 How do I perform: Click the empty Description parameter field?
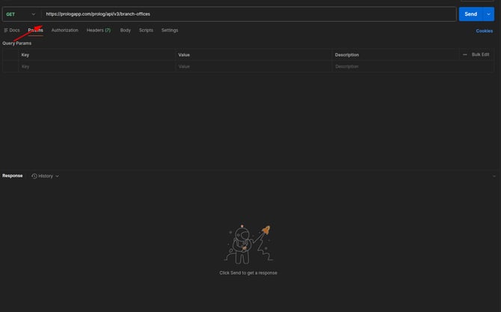tap(396, 66)
